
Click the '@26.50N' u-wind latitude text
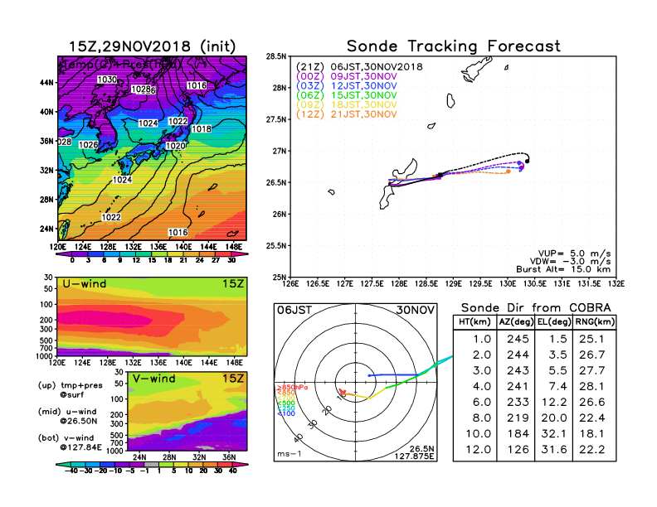pos(78,421)
